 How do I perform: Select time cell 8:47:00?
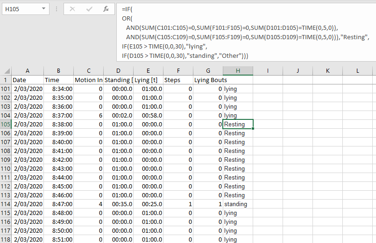point(58,204)
